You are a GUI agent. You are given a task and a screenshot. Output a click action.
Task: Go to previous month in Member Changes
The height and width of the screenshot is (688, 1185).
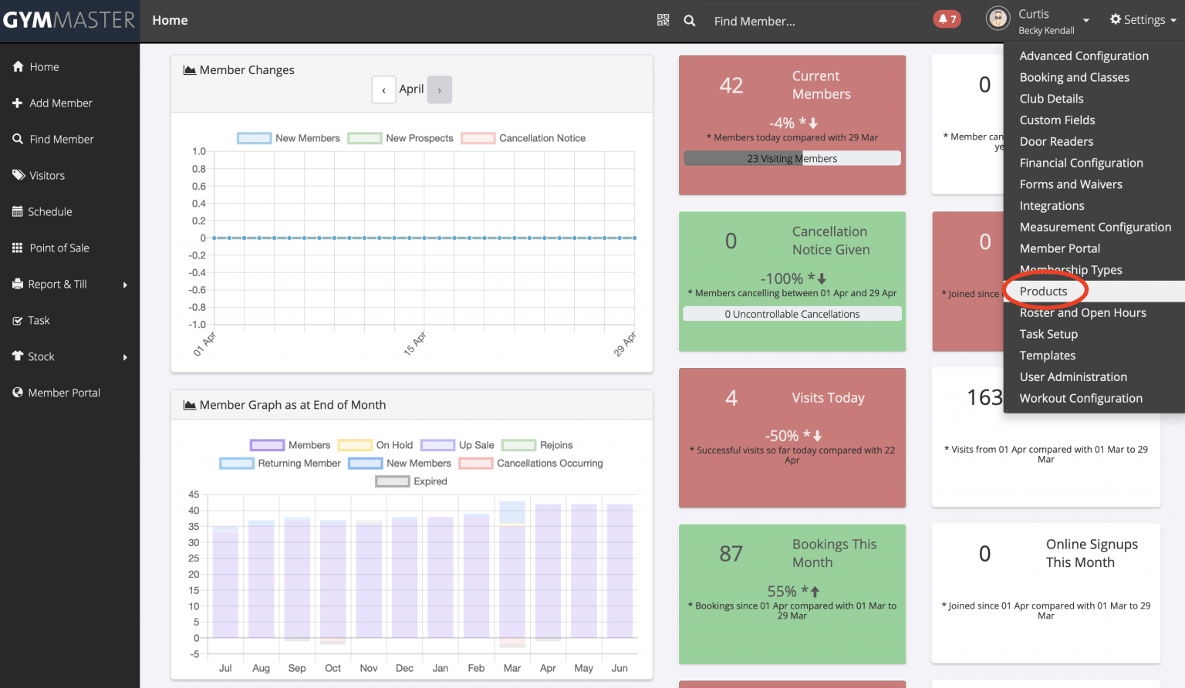383,89
